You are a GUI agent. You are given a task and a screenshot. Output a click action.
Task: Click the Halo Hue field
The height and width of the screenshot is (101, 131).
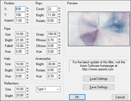[x=20, y=76]
